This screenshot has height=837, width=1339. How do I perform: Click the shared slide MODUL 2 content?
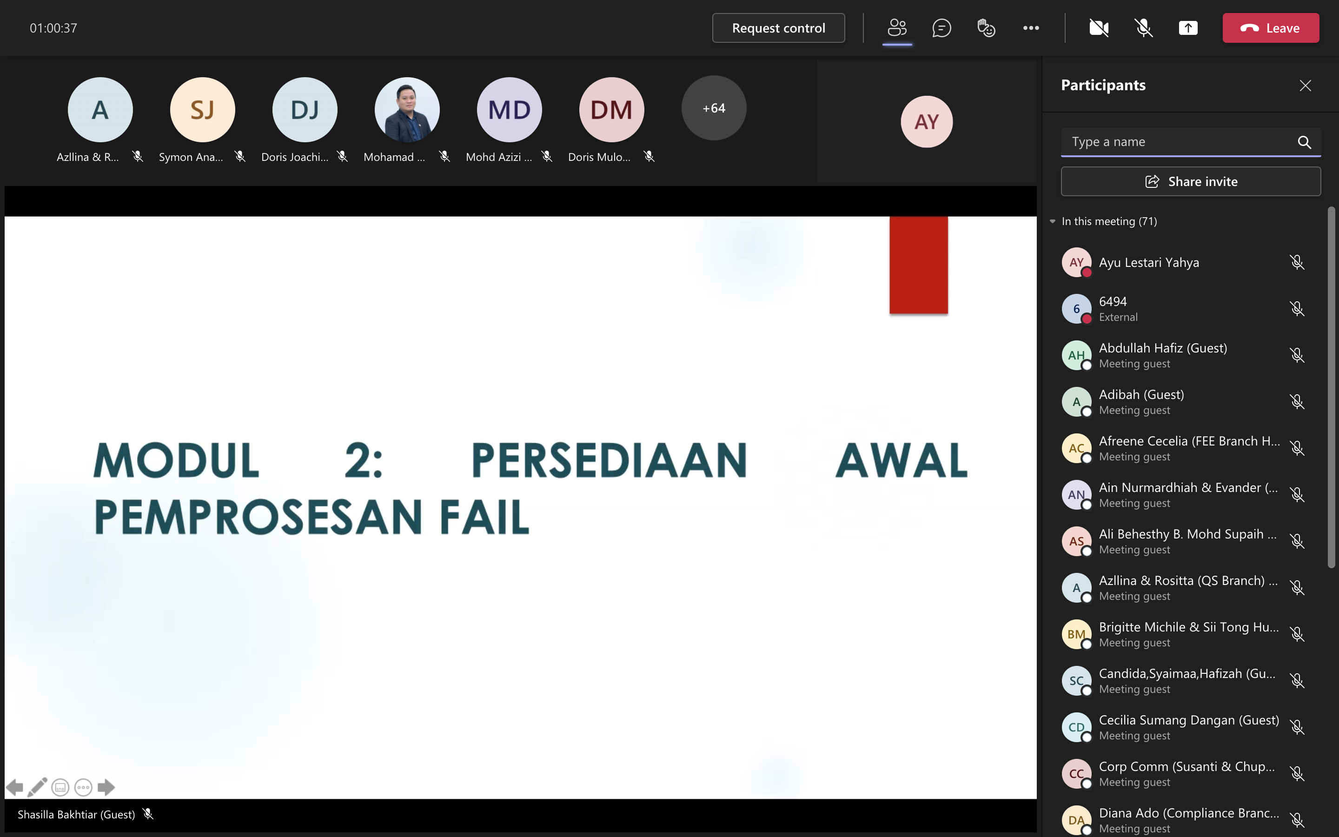(520, 507)
